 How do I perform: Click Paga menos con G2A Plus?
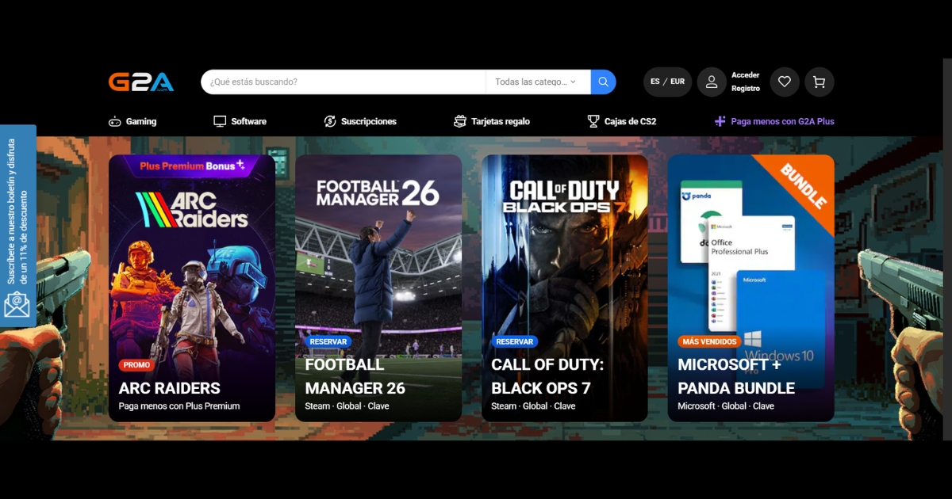773,121
